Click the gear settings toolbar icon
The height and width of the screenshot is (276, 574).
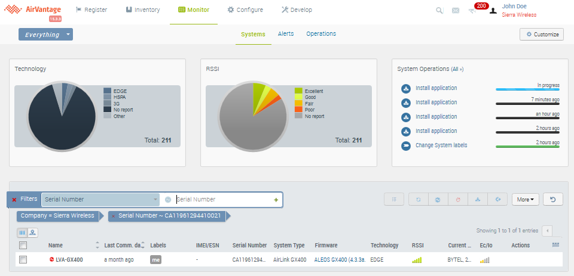click(x=438, y=199)
